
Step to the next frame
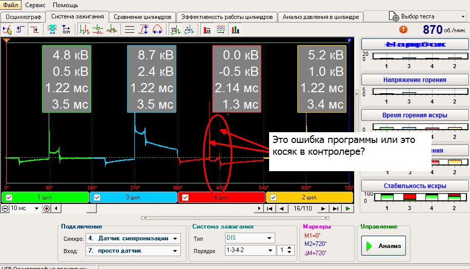click(323, 209)
